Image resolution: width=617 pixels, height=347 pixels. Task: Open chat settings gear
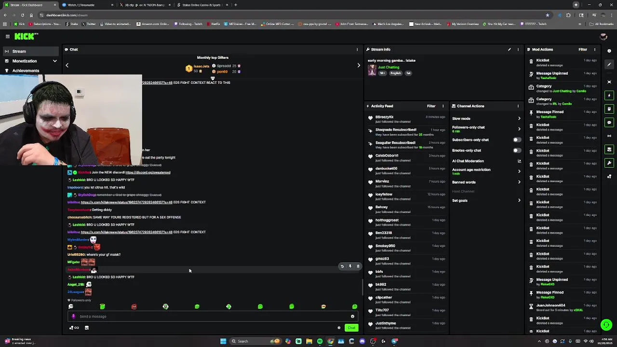pos(339,328)
